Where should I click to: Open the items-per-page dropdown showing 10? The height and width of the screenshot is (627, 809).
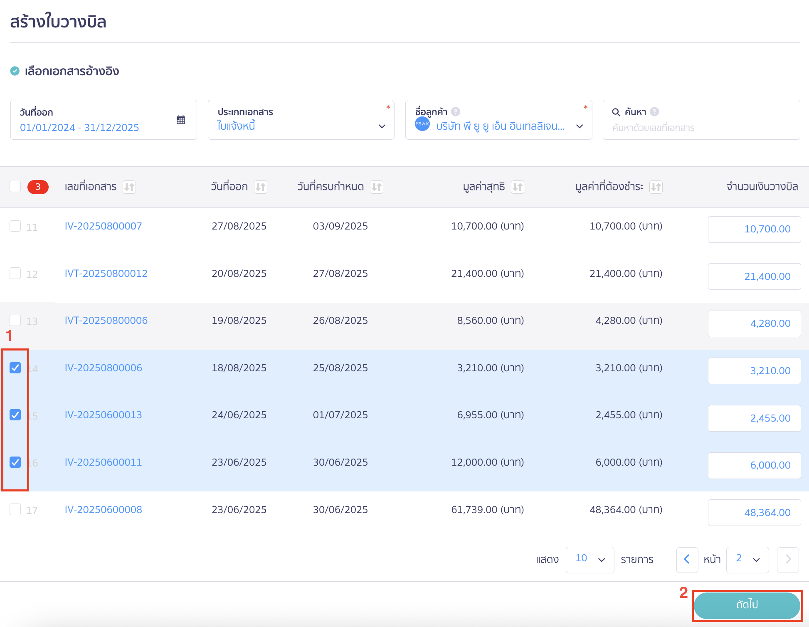pos(589,560)
